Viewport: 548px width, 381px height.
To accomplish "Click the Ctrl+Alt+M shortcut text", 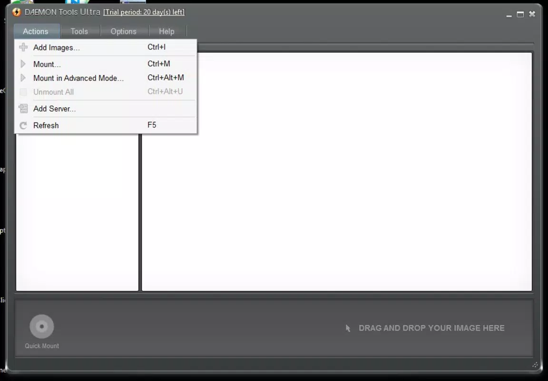I will pyautogui.click(x=166, y=77).
